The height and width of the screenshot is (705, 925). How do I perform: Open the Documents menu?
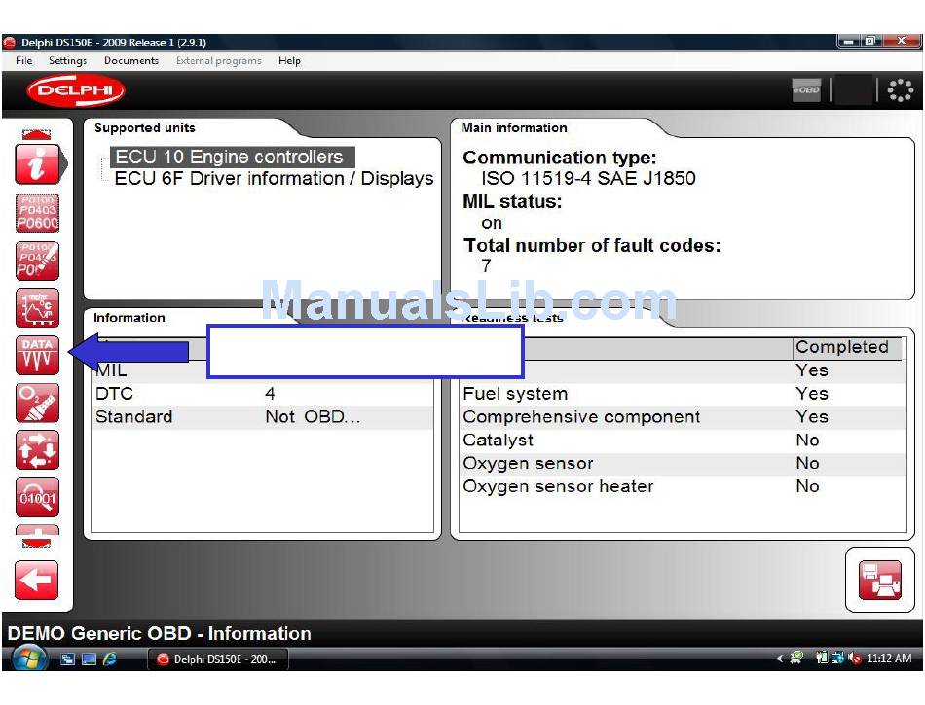131,60
